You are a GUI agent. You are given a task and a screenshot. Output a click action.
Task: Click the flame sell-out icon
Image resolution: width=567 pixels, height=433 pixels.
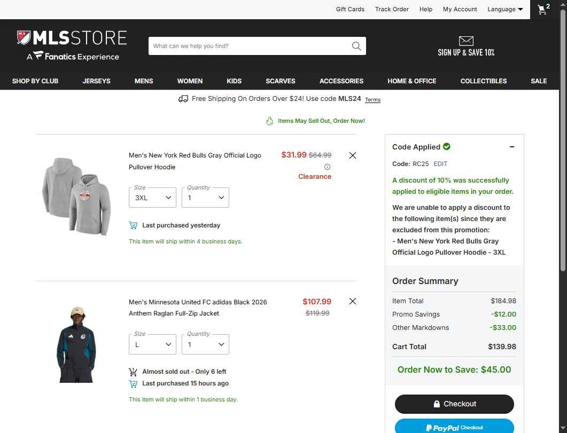[x=270, y=121]
